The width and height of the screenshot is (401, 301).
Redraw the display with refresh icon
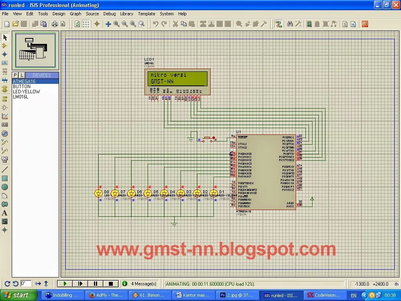coord(77,24)
